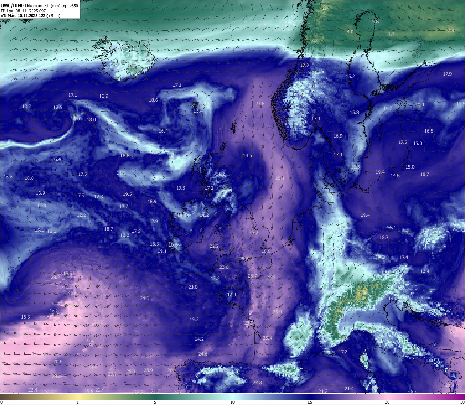
Task: Click the map value '25.3'
Action: click(131, 371)
